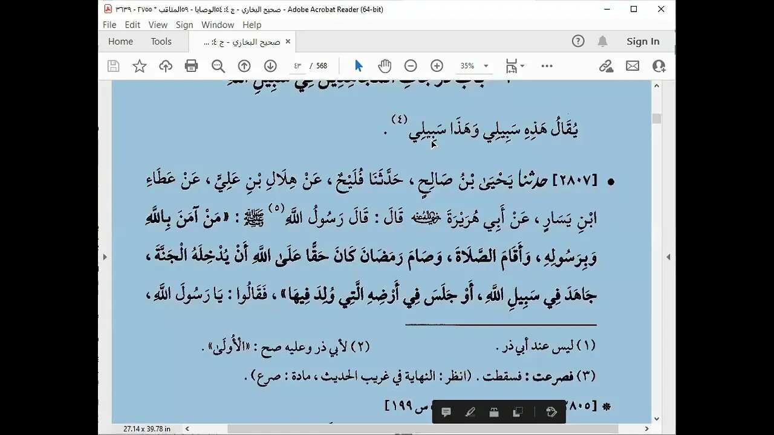This screenshot has height=435, width=774.
Task: Open the Help question mark icon
Action: (x=578, y=41)
